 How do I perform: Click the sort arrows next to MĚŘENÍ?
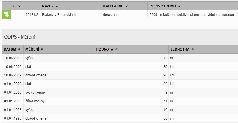(42, 49)
